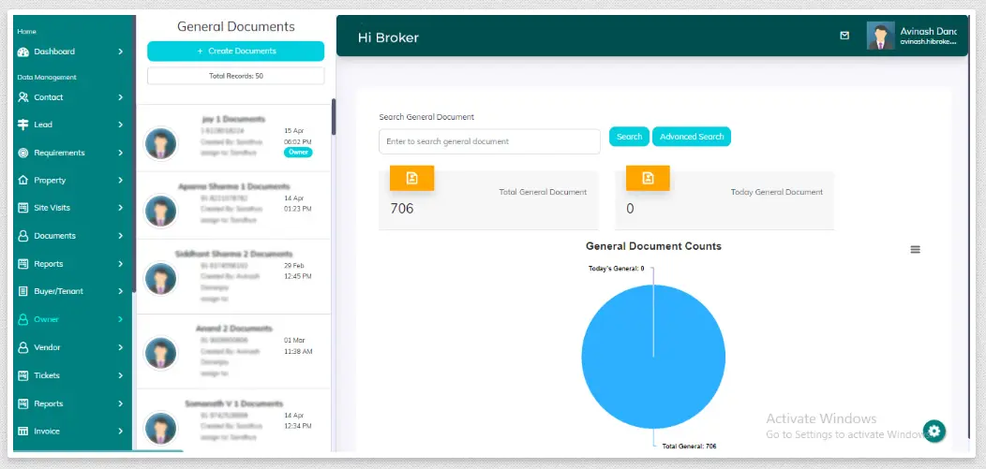Click the Search button
This screenshot has height=469, width=986.
(629, 137)
